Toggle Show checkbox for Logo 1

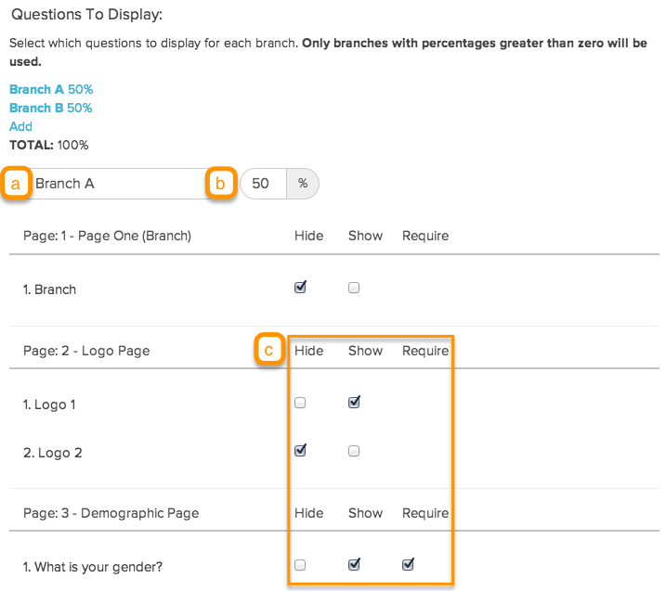coord(354,403)
